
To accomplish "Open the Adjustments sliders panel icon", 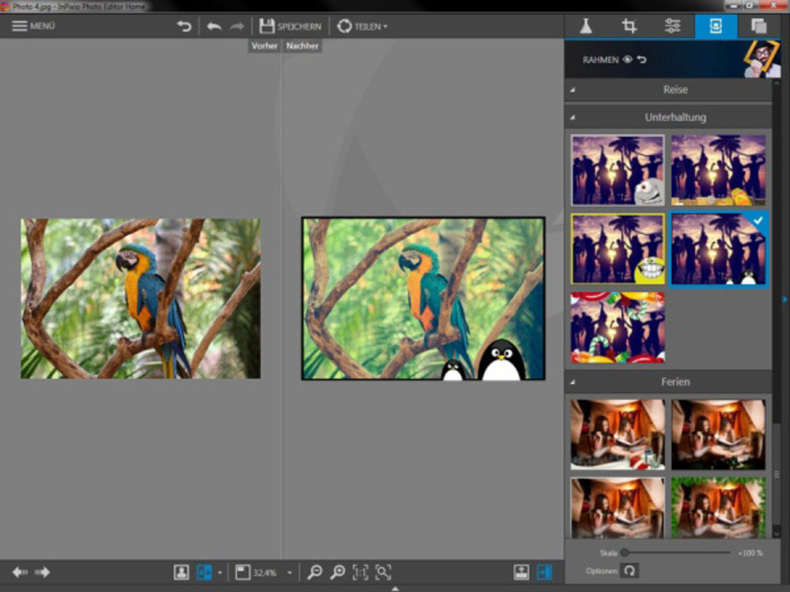I will coord(672,25).
